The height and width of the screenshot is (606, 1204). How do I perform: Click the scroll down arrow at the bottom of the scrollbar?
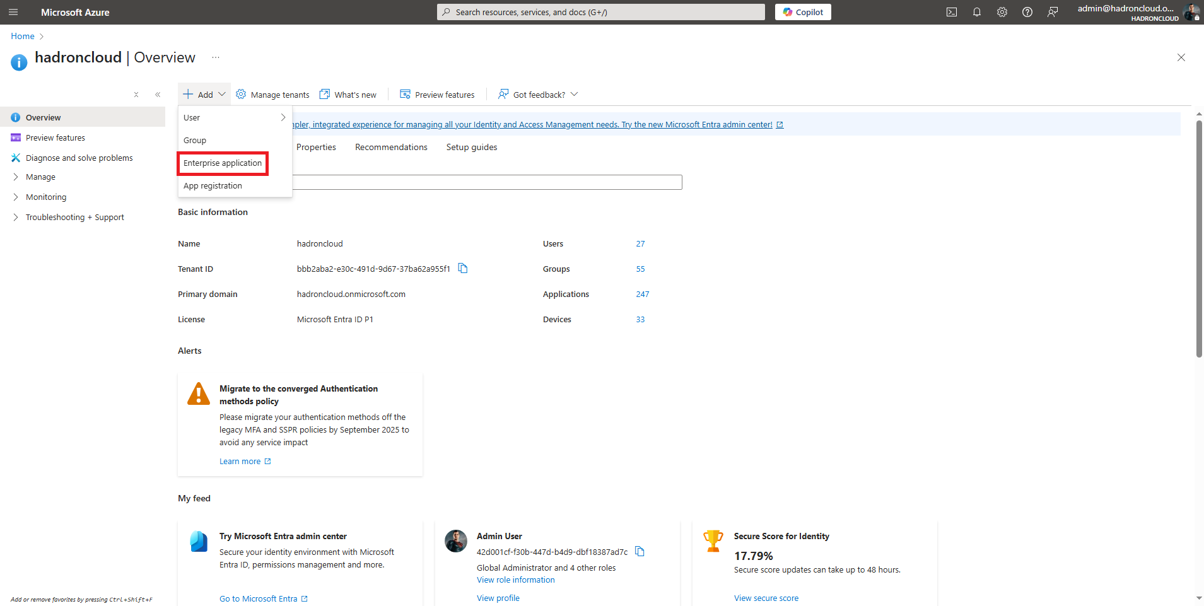(x=1199, y=598)
